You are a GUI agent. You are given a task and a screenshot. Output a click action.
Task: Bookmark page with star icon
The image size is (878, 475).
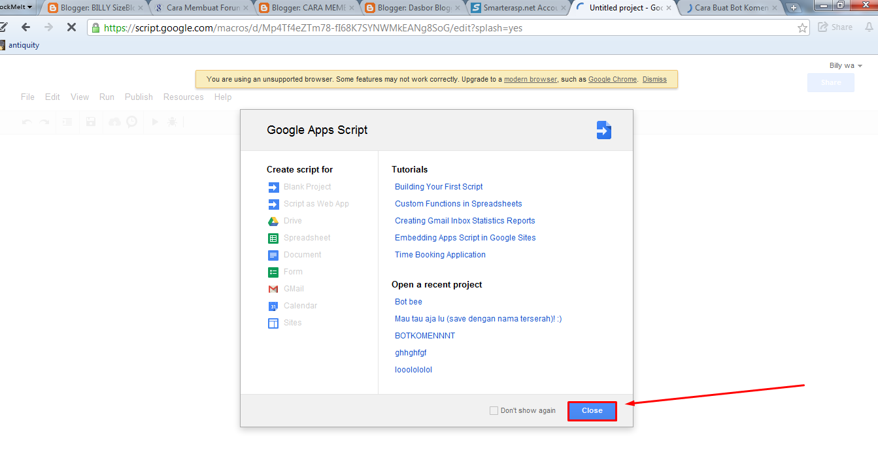pyautogui.click(x=802, y=28)
